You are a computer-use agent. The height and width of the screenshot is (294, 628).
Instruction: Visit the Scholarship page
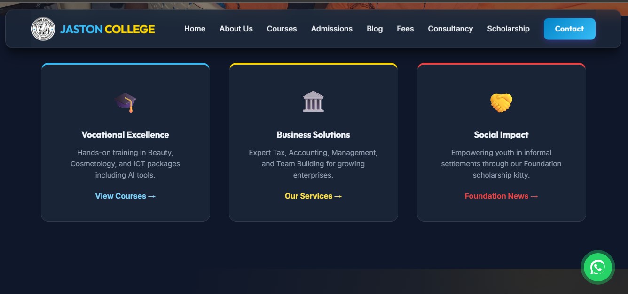pos(508,29)
